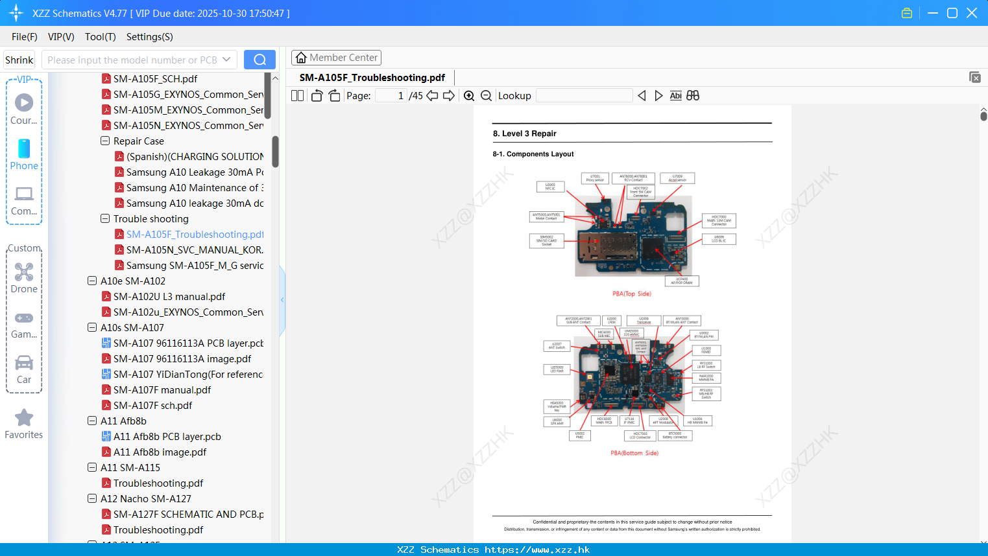Collapse the A11 SM-A115 node
The height and width of the screenshot is (556, 988).
[92, 467]
